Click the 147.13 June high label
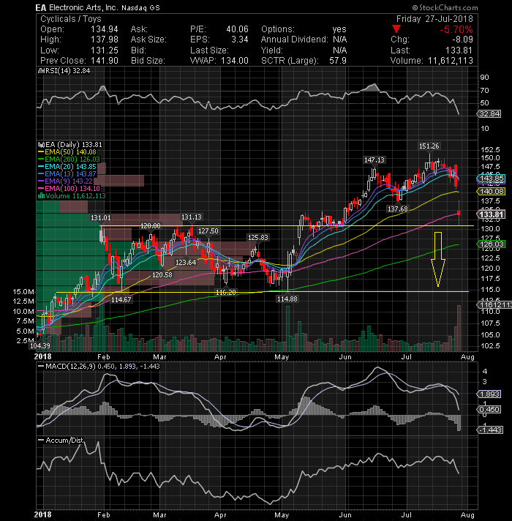Image resolution: width=512 pixels, height=521 pixels. [x=374, y=160]
